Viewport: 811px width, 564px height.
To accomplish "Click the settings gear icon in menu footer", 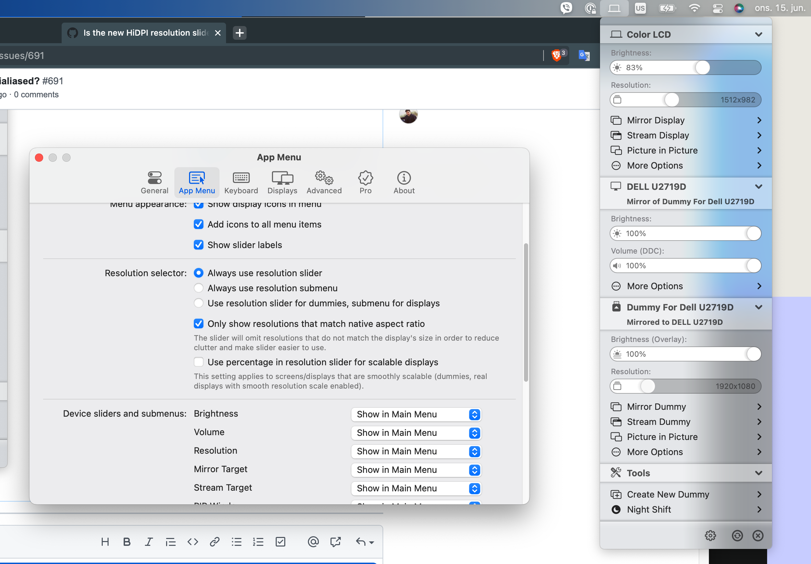I will click(710, 536).
